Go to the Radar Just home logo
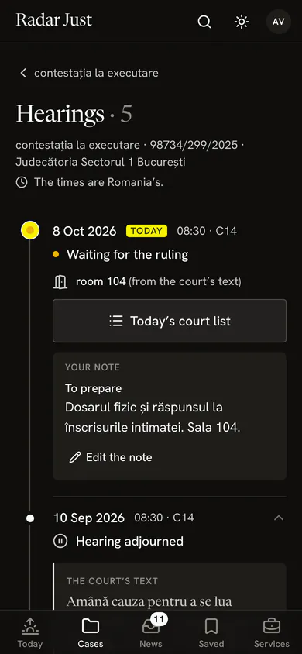This screenshot has width=302, height=654. click(54, 20)
